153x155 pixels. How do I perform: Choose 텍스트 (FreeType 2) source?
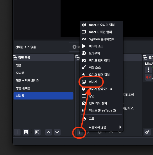coord(101,110)
